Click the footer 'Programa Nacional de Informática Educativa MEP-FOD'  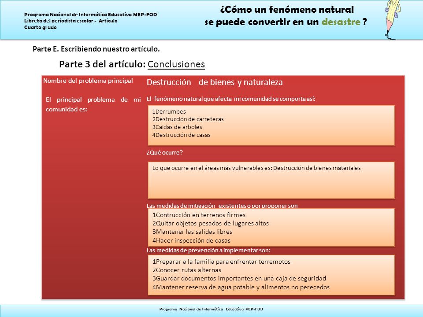click(x=211, y=309)
